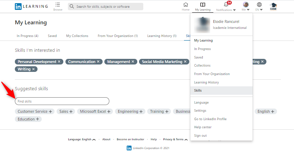Image resolution: width=294 pixels, height=154 pixels.
Task: Remove the Communication skill tag
Action: click(98, 61)
